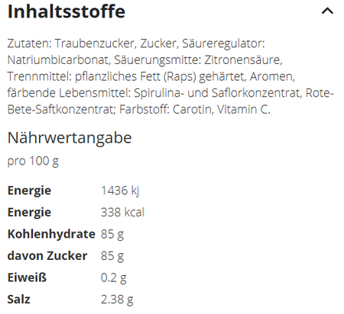Click the Salz row label

click(x=19, y=300)
